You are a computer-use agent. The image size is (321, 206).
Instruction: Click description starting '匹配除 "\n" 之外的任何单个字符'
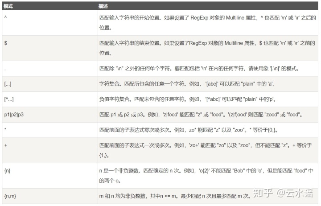point(207,69)
